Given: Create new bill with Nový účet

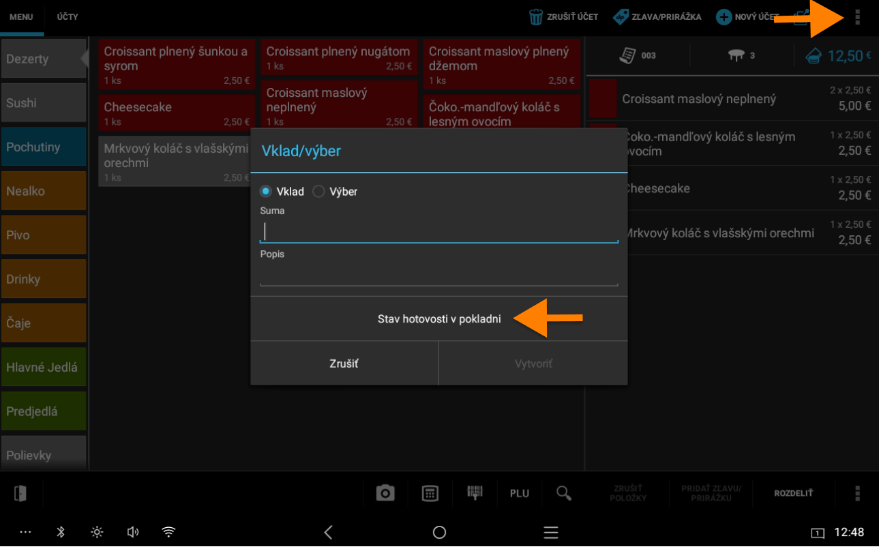Looking at the screenshot, I should (x=724, y=17).
